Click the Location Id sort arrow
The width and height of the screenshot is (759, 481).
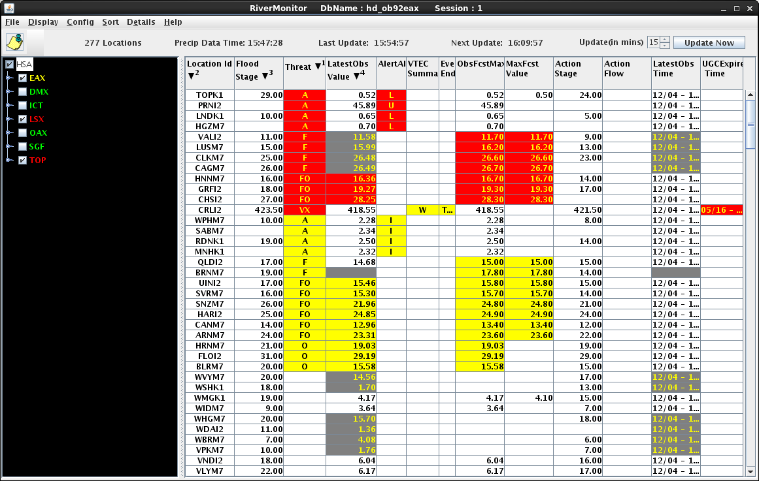click(191, 74)
